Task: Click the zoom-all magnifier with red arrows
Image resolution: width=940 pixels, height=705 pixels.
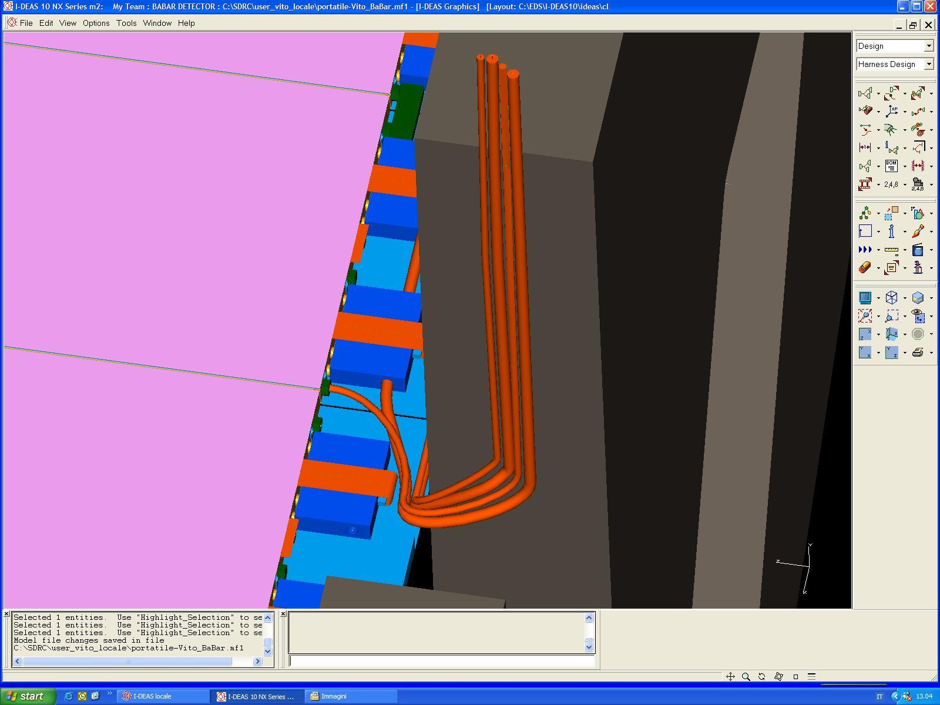Action: pos(865,316)
